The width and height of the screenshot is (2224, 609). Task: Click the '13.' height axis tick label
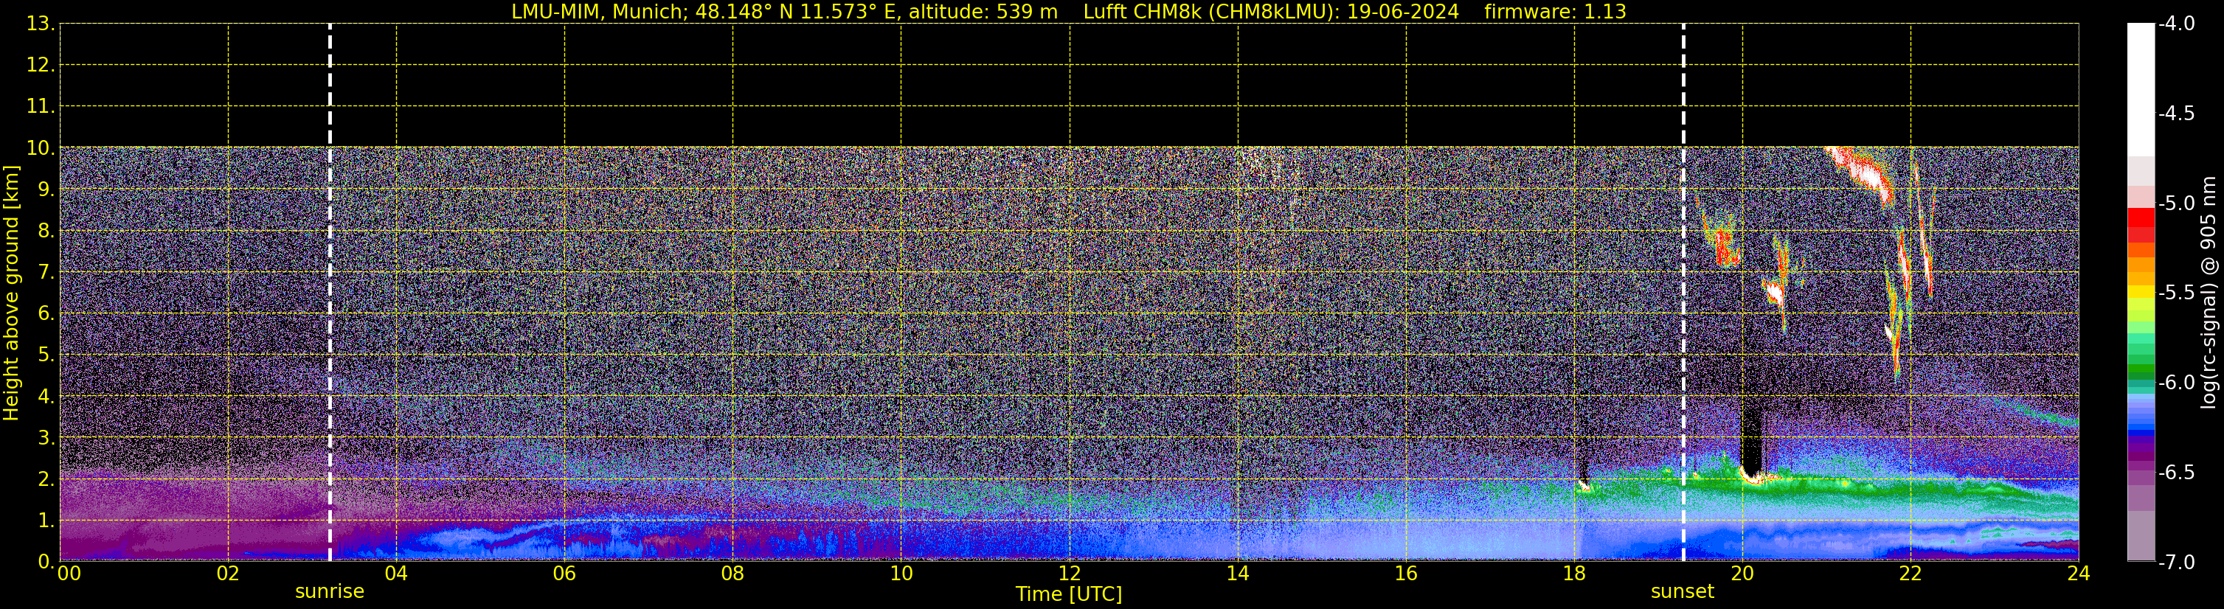pos(41,24)
